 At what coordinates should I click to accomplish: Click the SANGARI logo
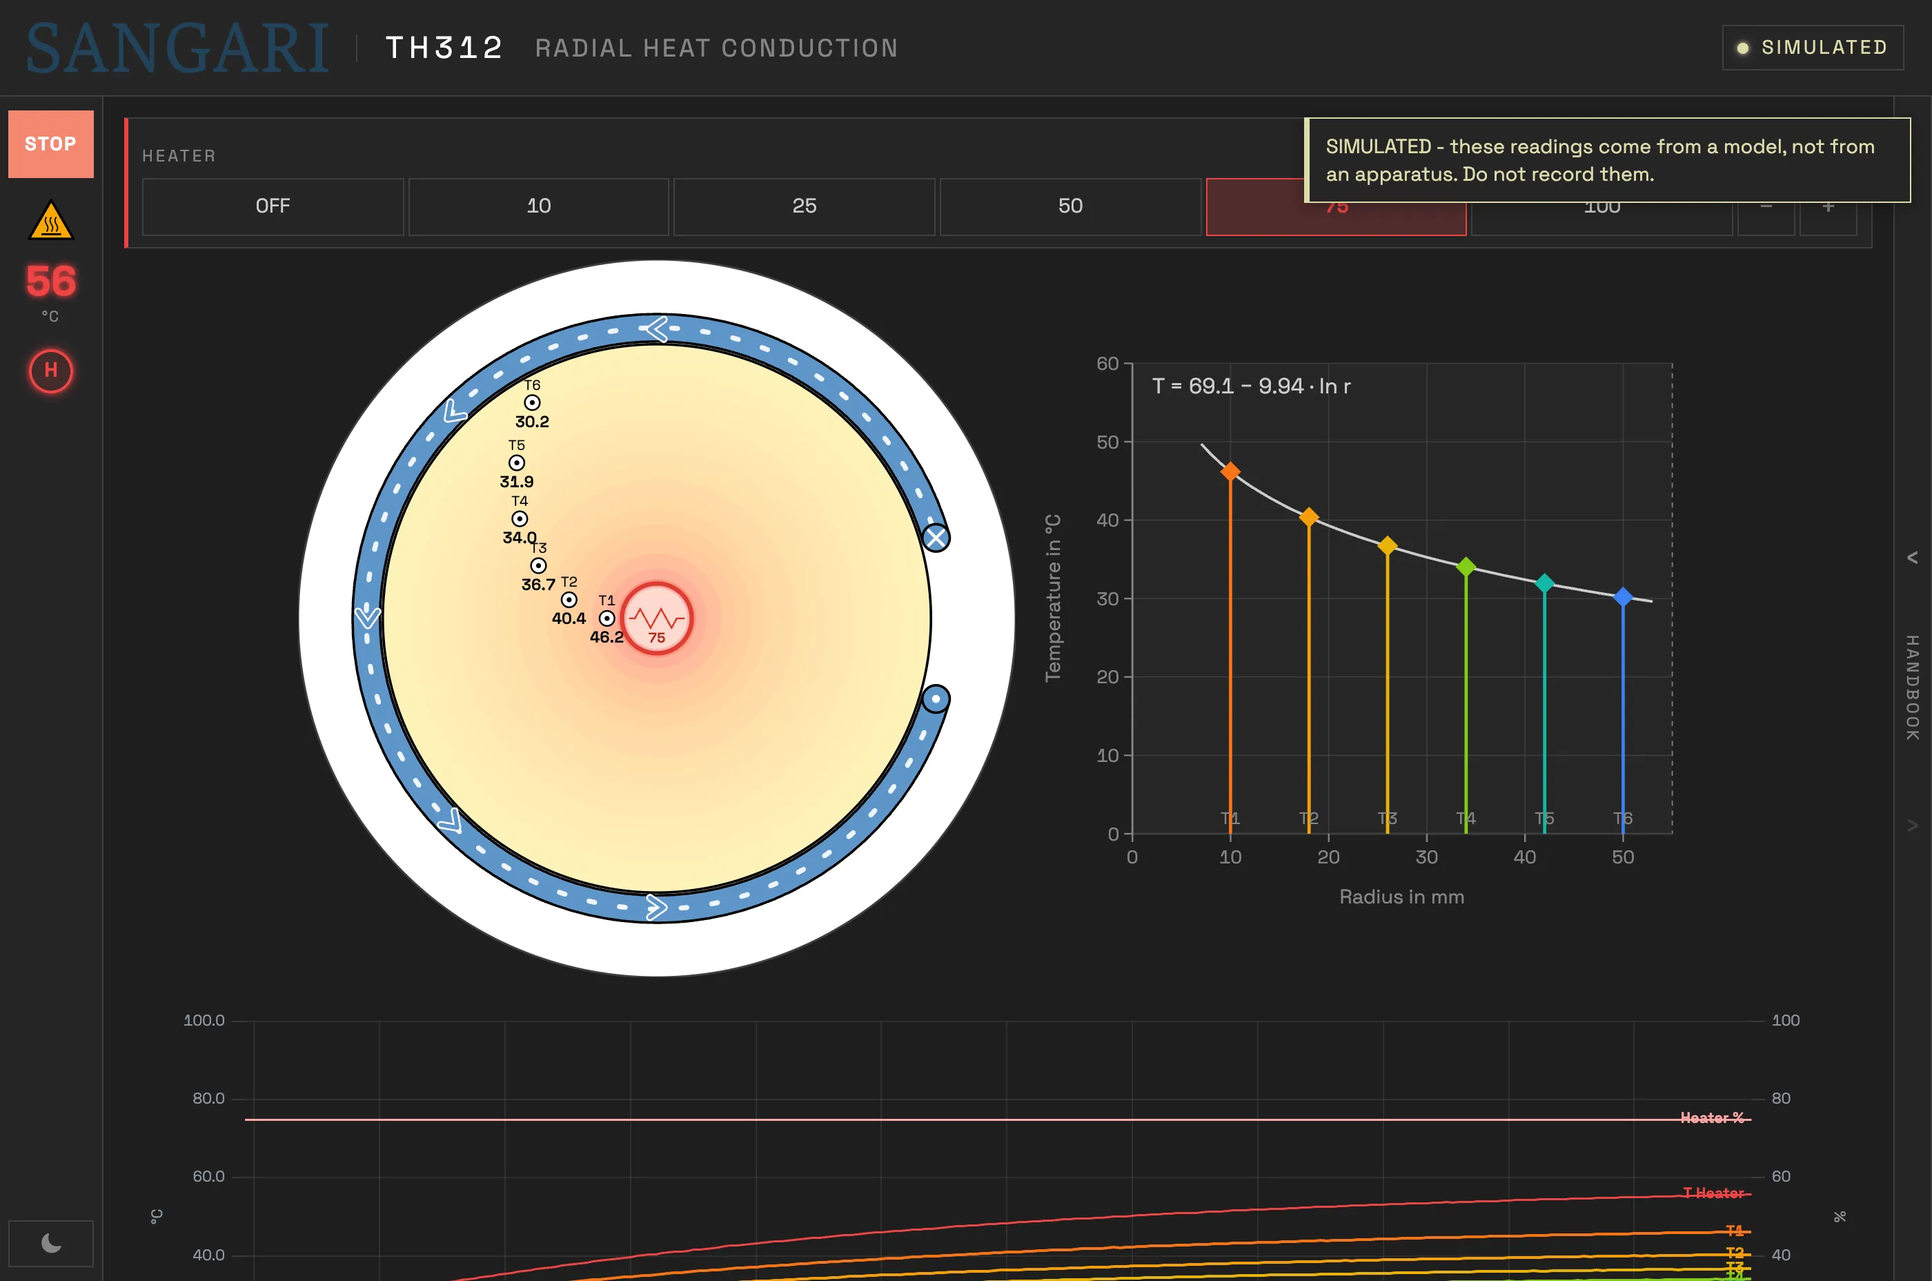tap(178, 48)
